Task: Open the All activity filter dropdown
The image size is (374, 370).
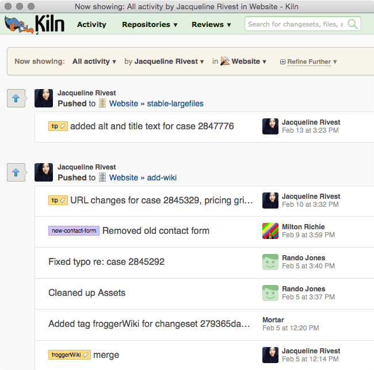Action: (x=94, y=61)
